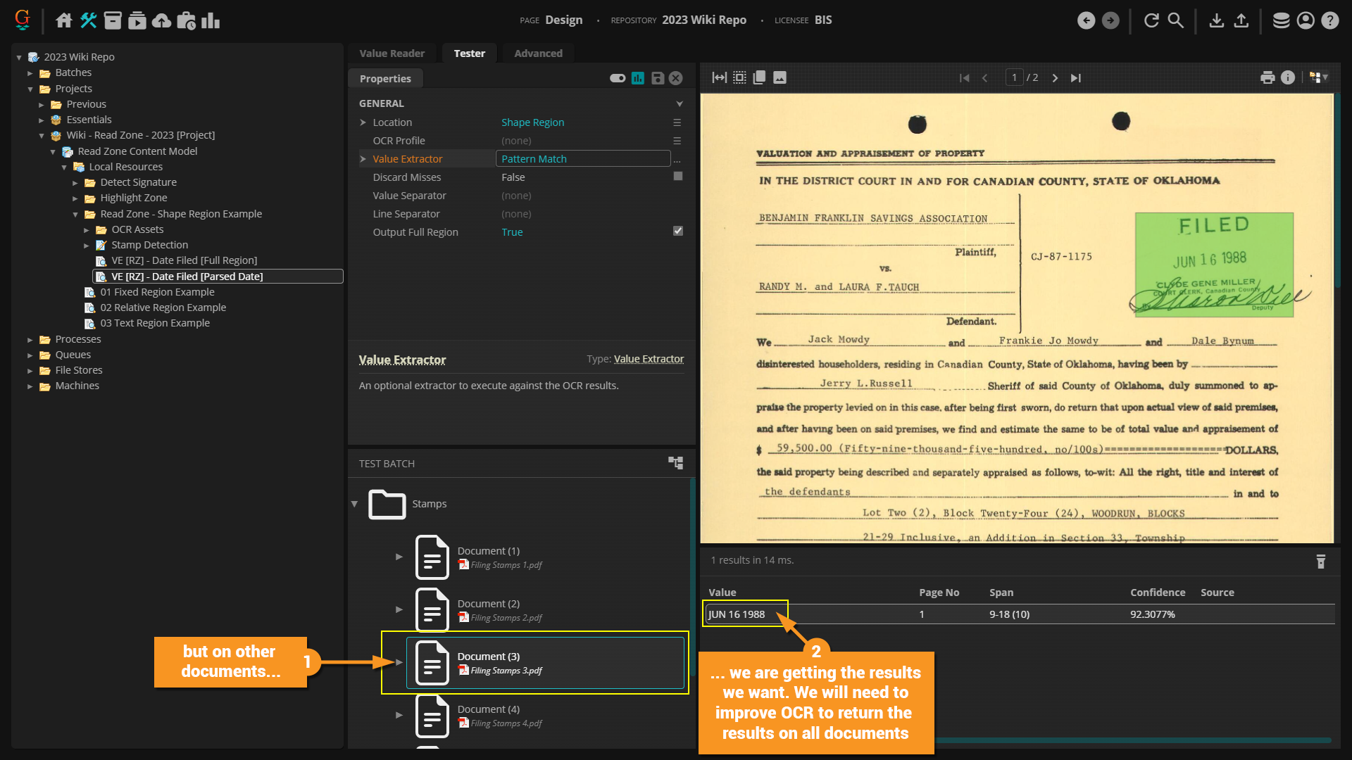Viewport: 1352px width, 760px height.
Task: Toggle the Discard Misses checkbox
Action: [677, 176]
